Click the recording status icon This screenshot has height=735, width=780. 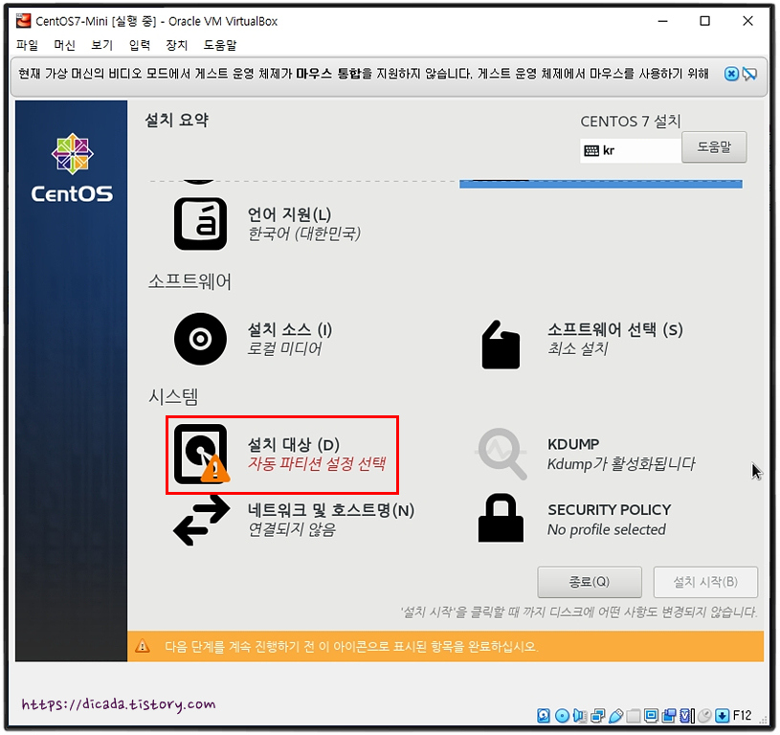(x=669, y=716)
